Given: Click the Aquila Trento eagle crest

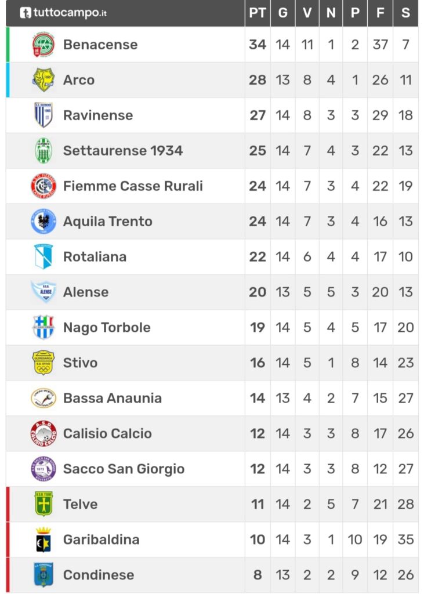Looking at the screenshot, I should (x=43, y=221).
